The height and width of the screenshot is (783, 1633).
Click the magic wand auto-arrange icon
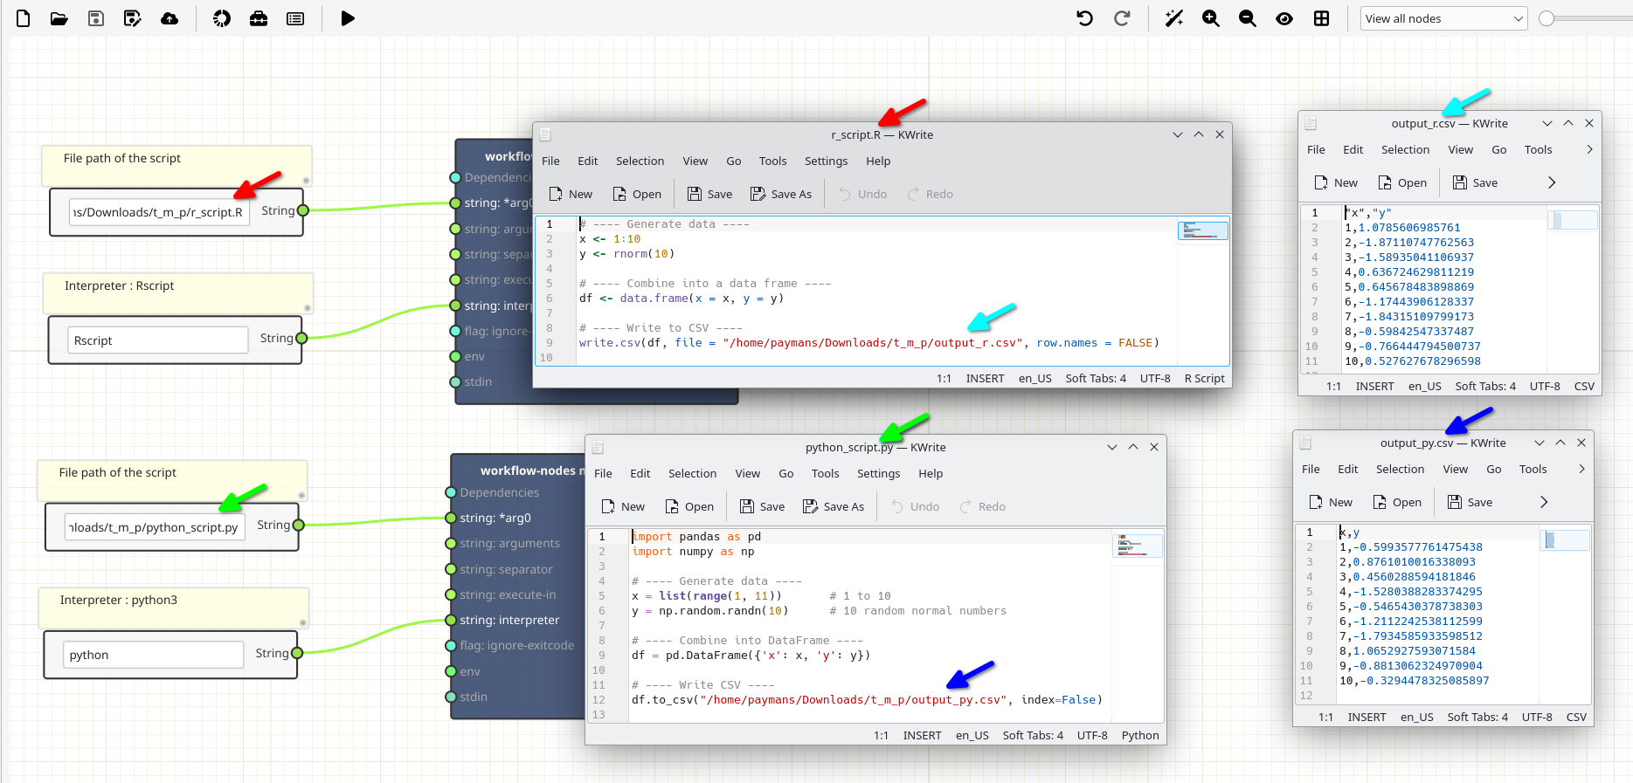tap(1174, 18)
